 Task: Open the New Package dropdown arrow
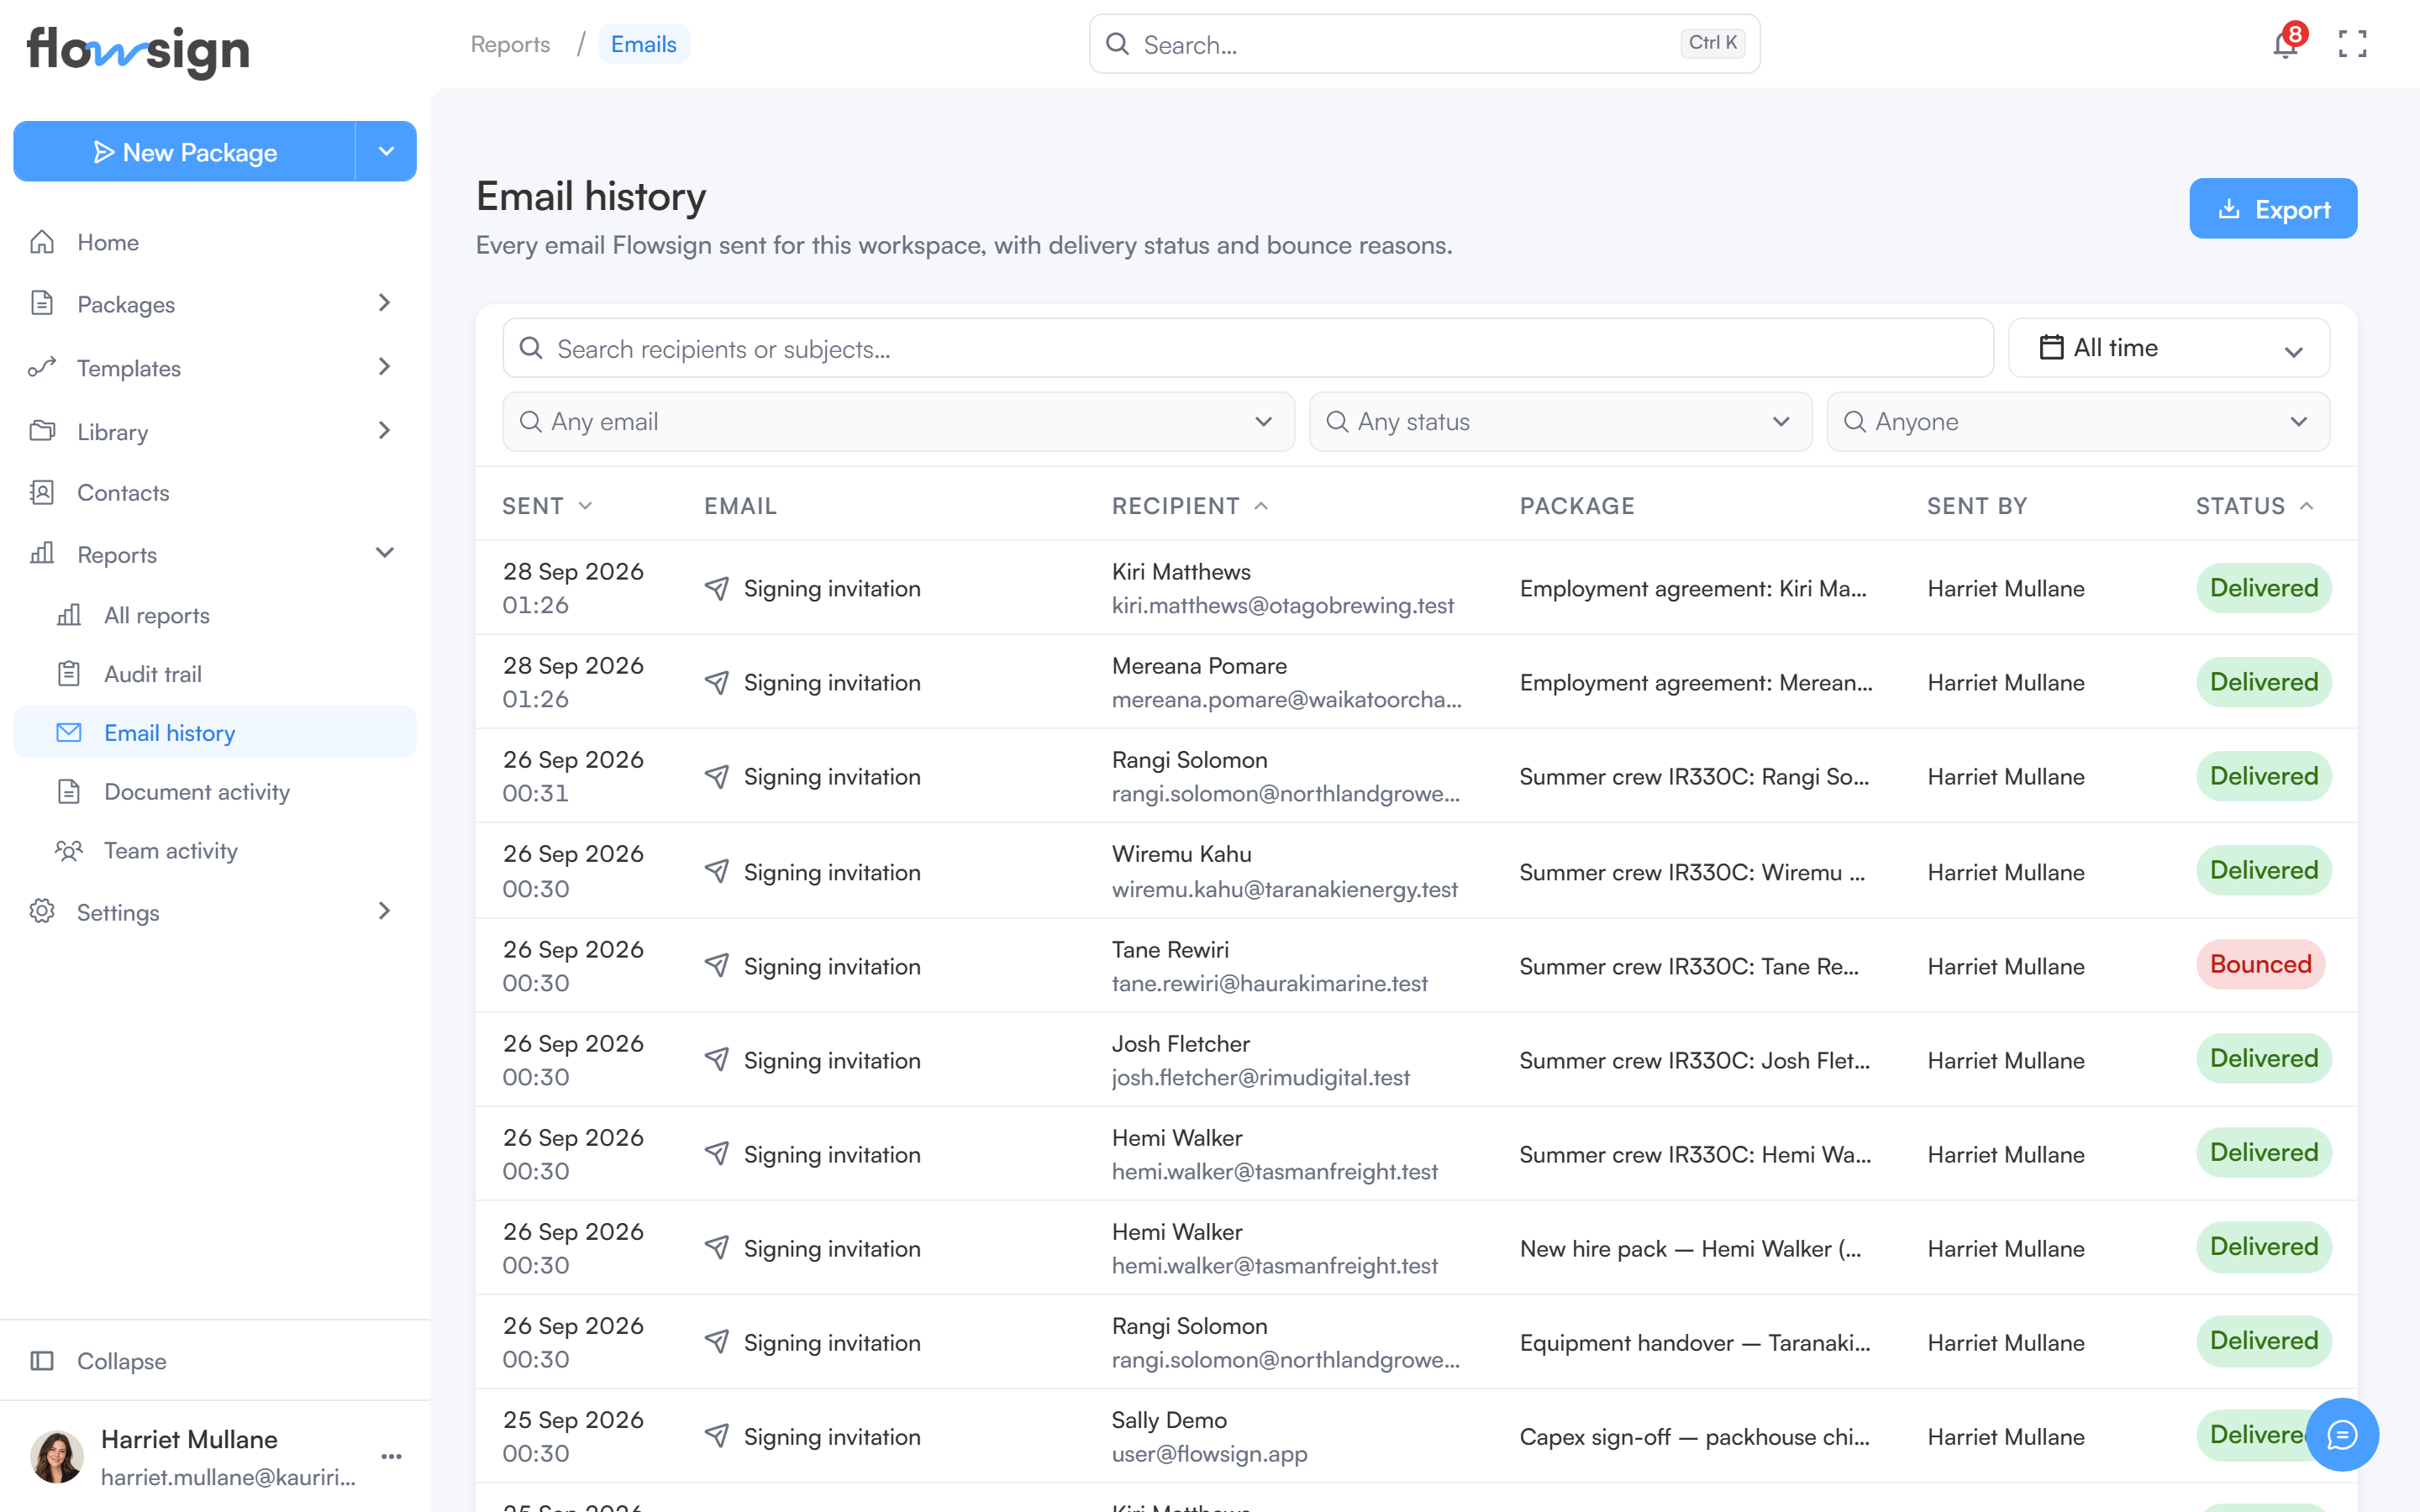coord(386,151)
